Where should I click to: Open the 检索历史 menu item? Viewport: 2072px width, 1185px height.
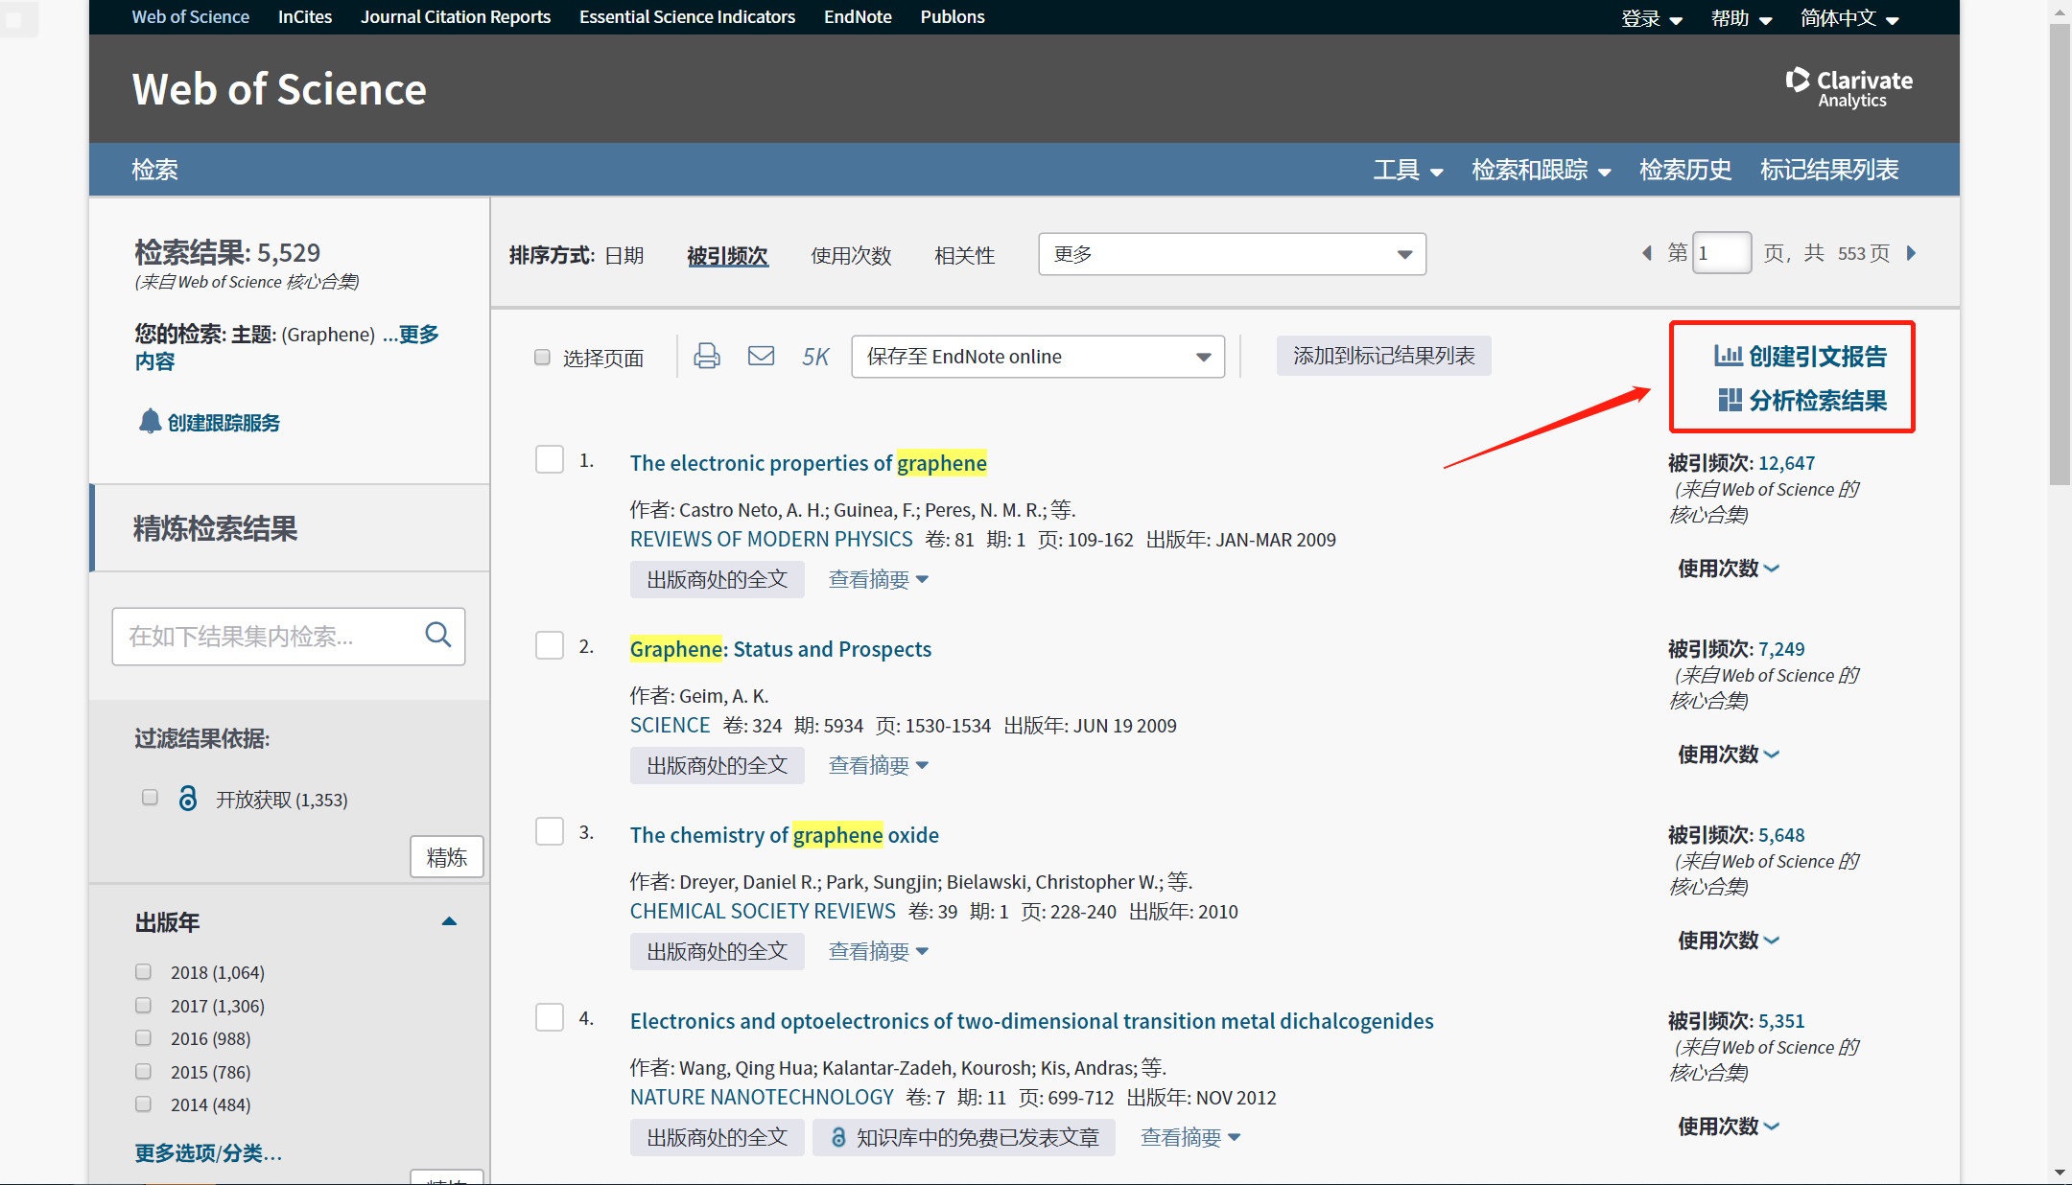point(1684,170)
